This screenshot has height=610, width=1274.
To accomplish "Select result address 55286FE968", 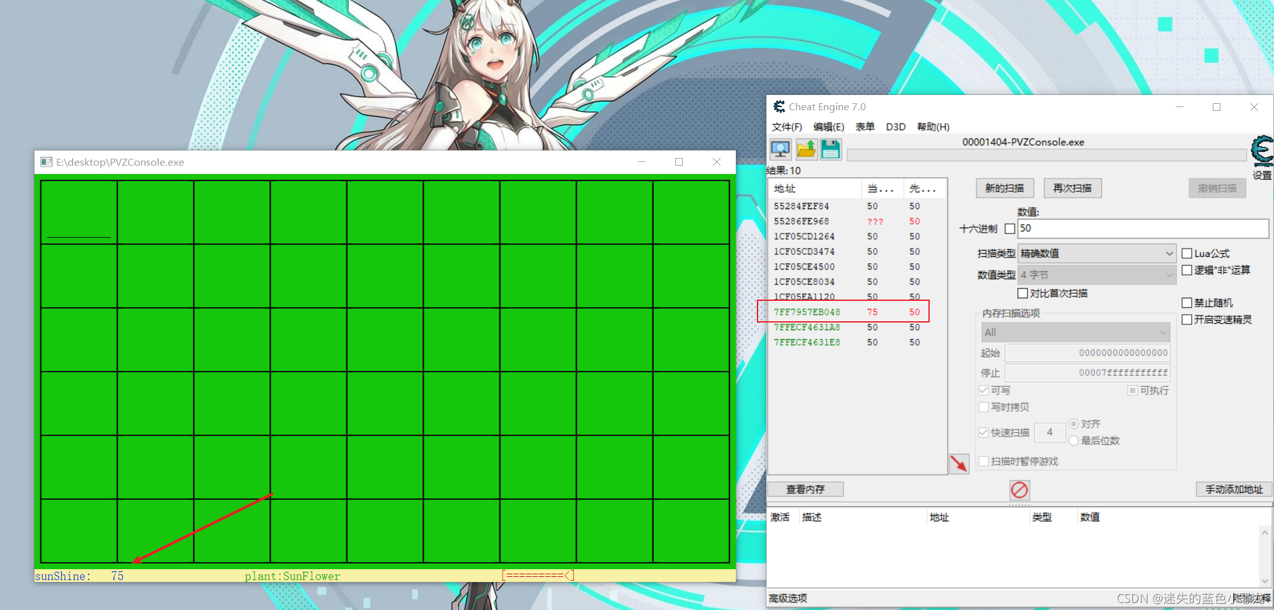I will click(802, 221).
